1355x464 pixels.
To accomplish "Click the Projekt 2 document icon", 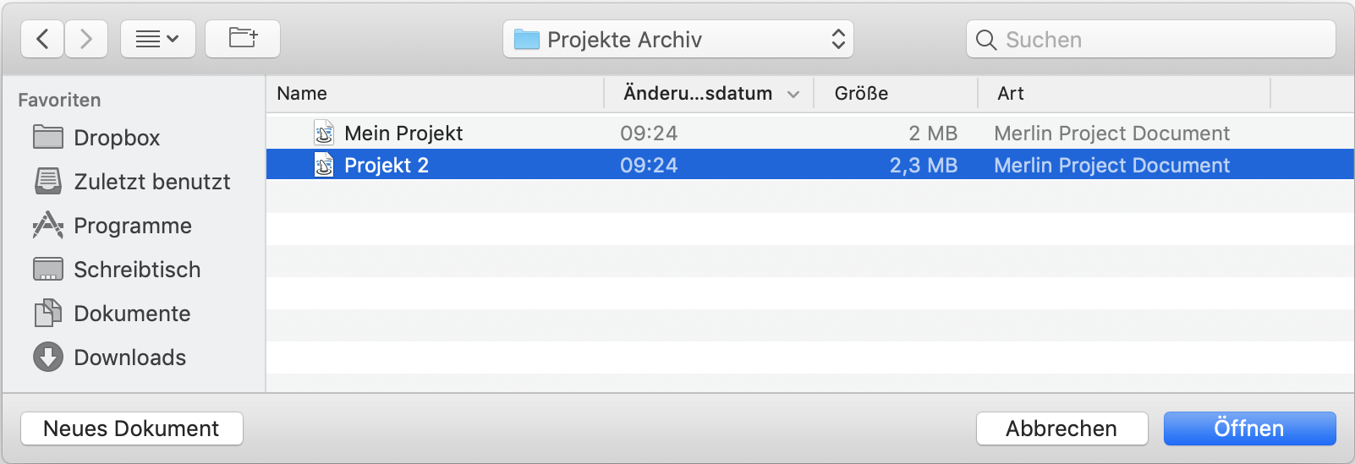I will pos(324,166).
